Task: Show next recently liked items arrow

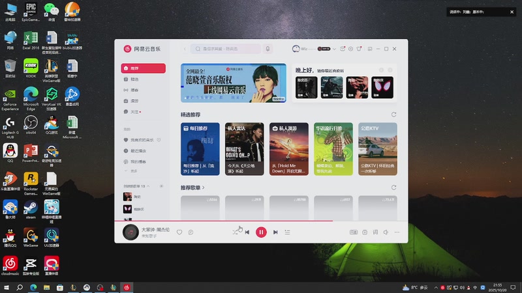Action: tap(390, 70)
